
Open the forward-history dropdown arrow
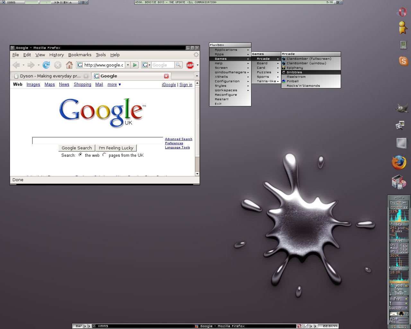(x=39, y=65)
